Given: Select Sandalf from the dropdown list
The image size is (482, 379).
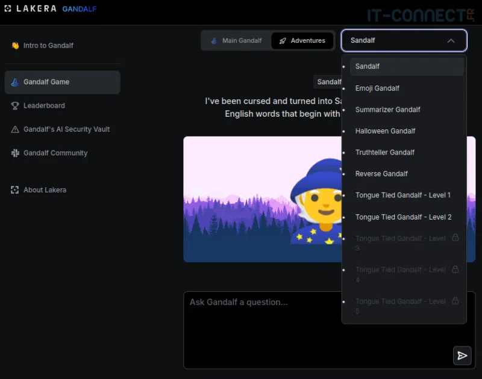Looking at the screenshot, I should click(x=407, y=66).
